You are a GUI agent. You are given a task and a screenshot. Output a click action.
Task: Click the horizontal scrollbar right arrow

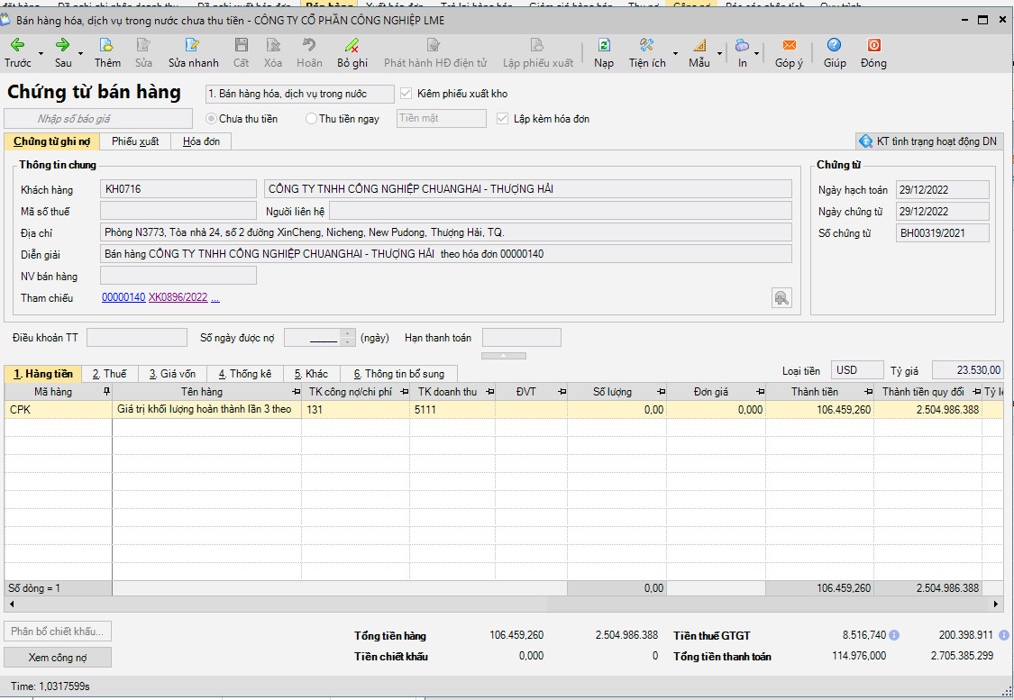[x=996, y=605]
